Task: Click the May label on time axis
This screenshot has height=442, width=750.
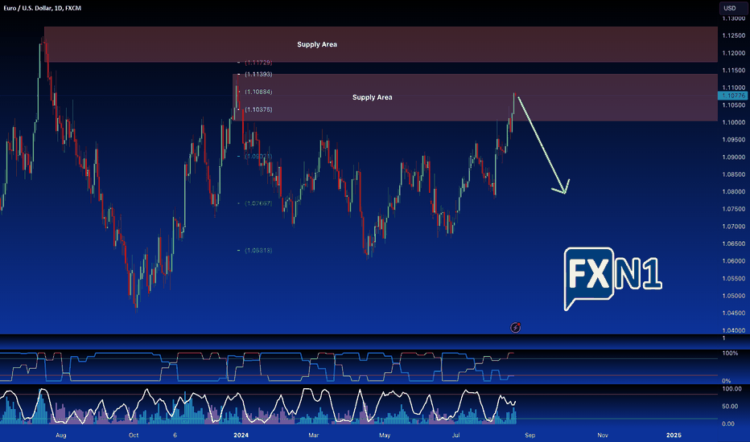Action: (x=385, y=436)
